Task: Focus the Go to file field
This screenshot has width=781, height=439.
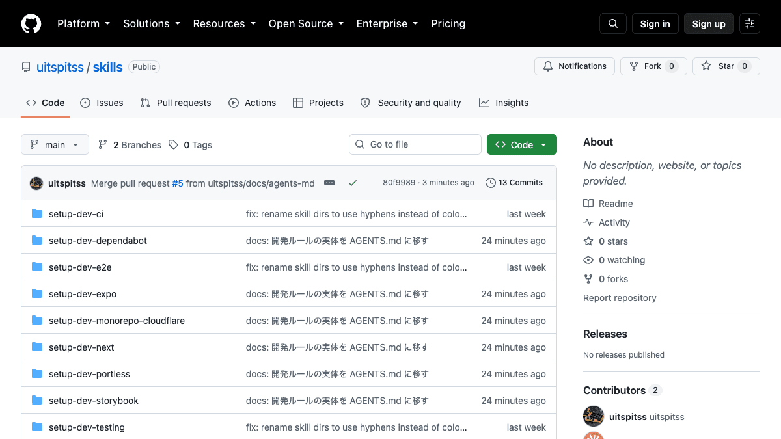Action: pos(415,144)
